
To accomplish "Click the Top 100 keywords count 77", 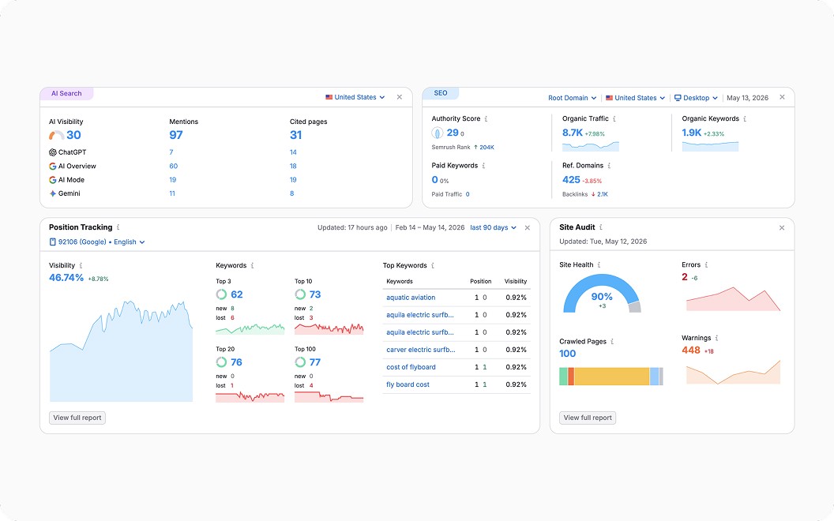I will 315,362.
